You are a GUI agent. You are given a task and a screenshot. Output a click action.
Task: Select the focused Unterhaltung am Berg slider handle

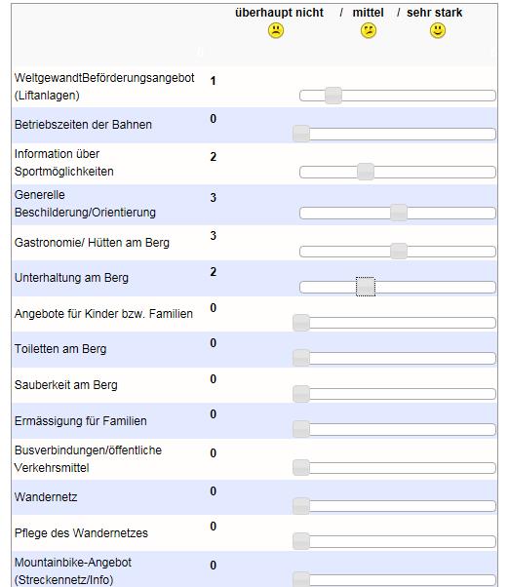click(x=366, y=287)
